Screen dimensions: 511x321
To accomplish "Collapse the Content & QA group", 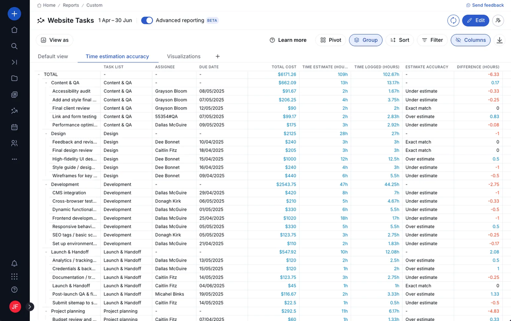I will click(46, 83).
